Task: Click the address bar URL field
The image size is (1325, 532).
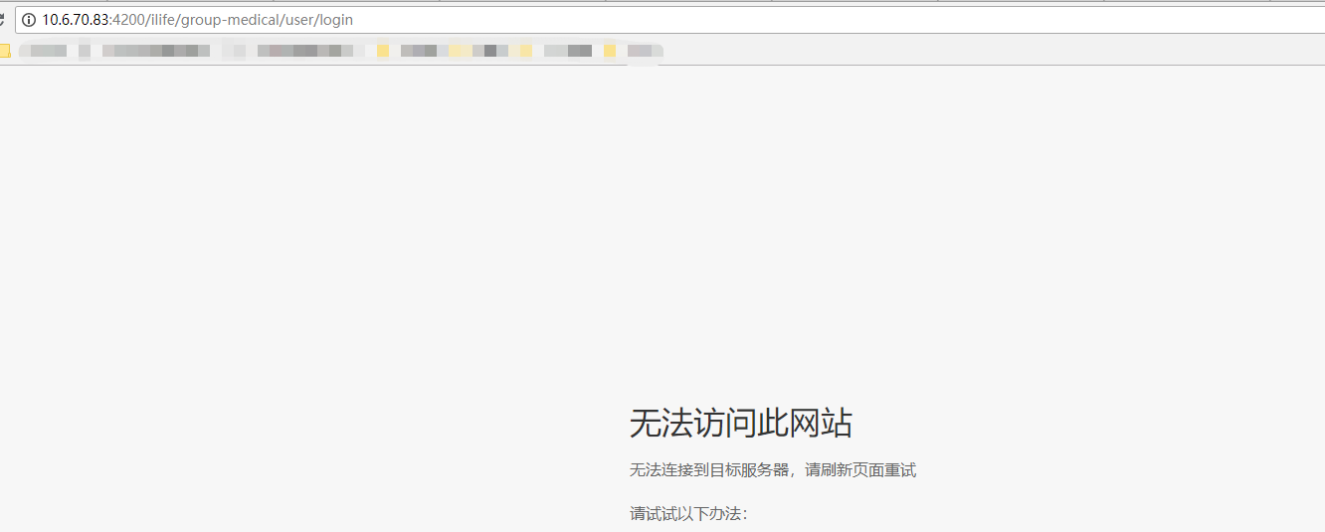Action: click(669, 20)
